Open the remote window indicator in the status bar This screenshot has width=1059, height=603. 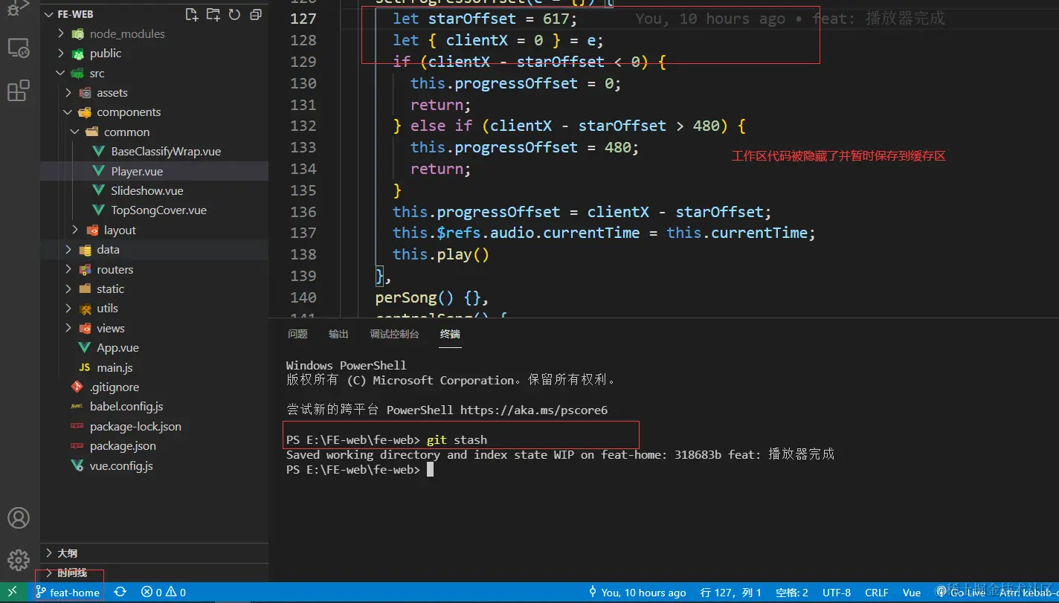tap(13, 593)
